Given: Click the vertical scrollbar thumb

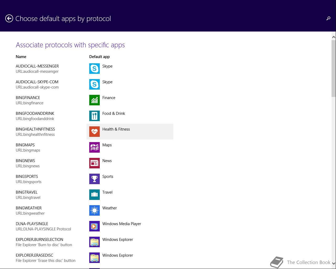Looking at the screenshot, I should 334,68.
